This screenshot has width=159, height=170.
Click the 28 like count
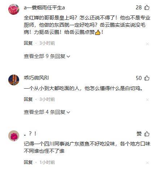click(x=139, y=8)
